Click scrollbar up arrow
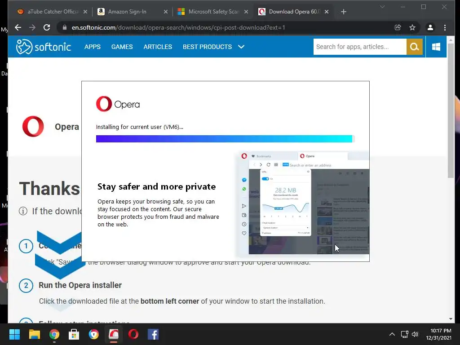Screen dimensions: 460x345 pyautogui.click(x=451, y=40)
